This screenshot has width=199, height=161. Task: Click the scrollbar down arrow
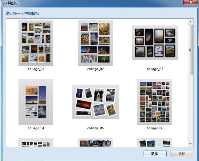pyautogui.click(x=190, y=143)
